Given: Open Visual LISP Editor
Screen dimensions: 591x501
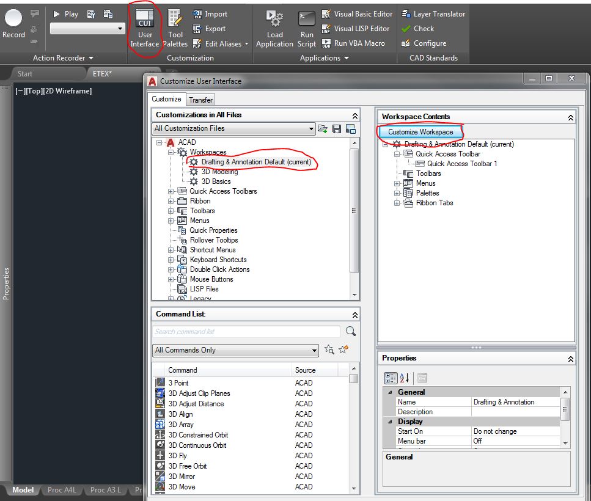Looking at the screenshot, I should (x=356, y=29).
